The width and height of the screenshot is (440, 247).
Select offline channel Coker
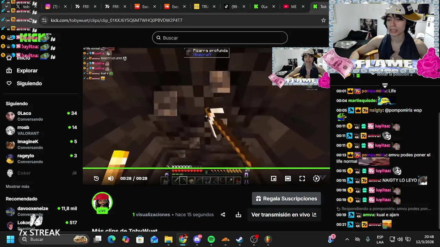41,173
